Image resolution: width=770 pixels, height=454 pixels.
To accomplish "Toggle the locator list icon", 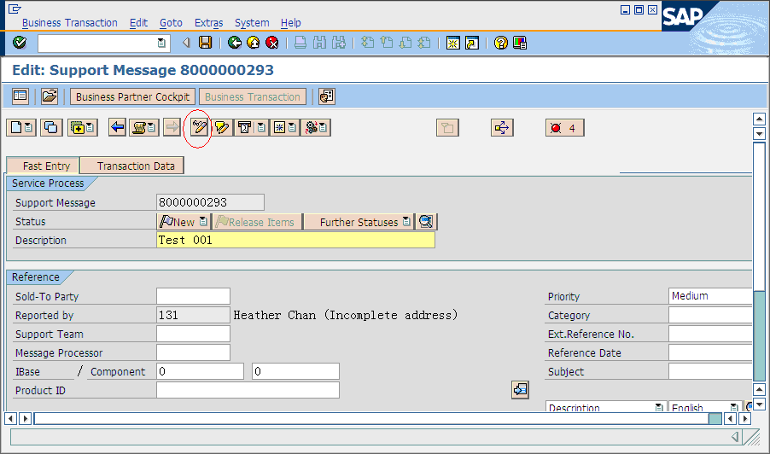I will point(20,96).
